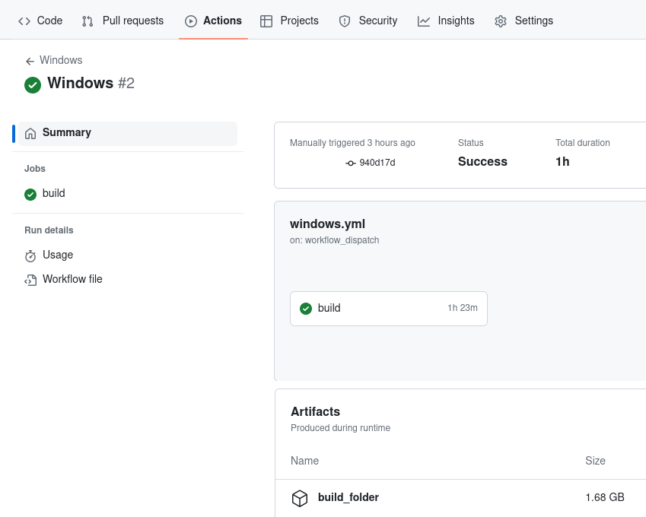The image size is (646, 517).
Task: Open commit 940d17d
Action: [x=377, y=163]
